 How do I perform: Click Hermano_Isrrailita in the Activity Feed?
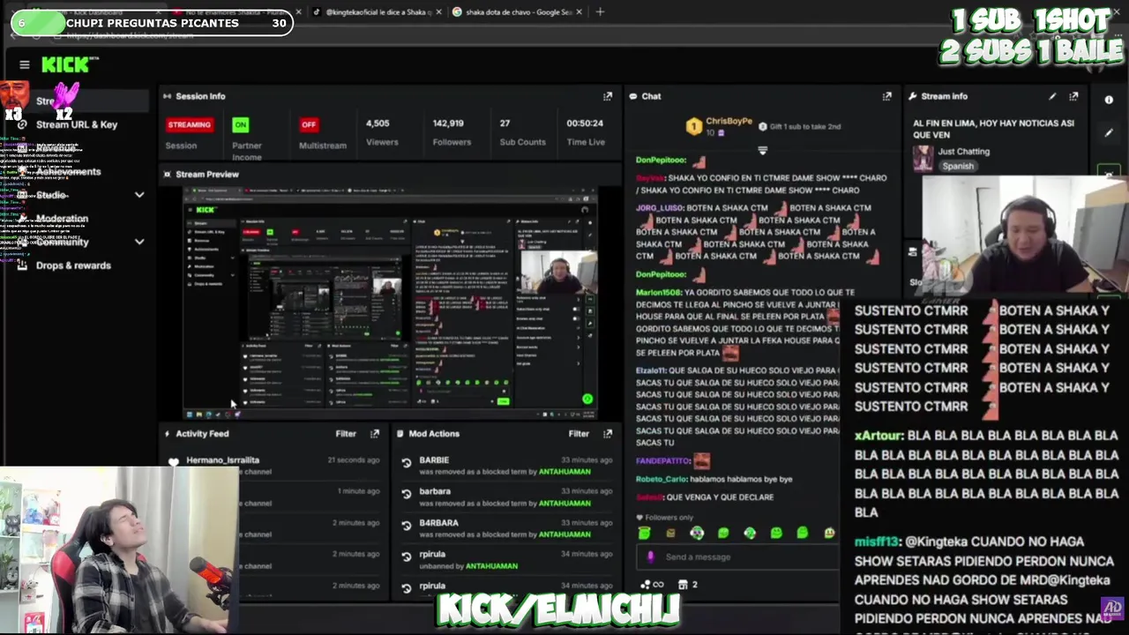click(223, 460)
